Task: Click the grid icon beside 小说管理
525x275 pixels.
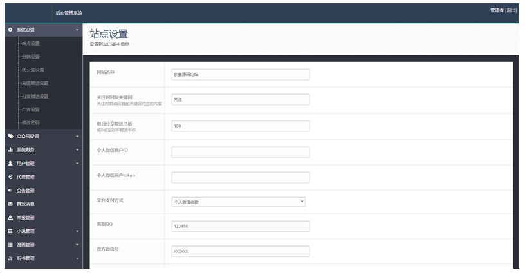Action: (10, 231)
